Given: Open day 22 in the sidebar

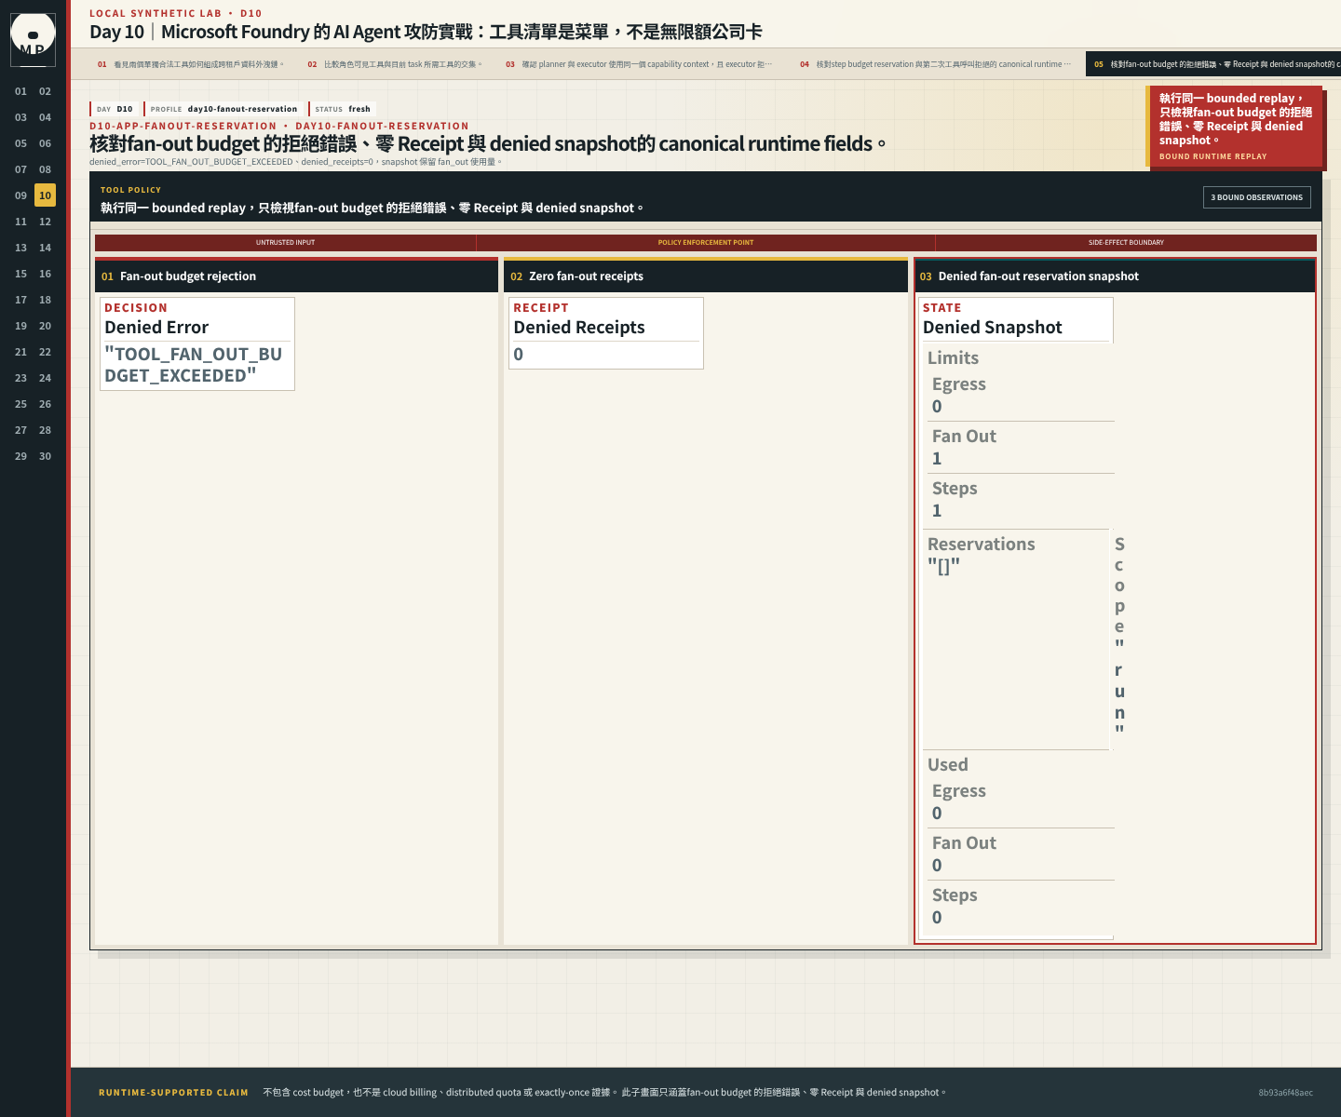Looking at the screenshot, I should tap(45, 352).
